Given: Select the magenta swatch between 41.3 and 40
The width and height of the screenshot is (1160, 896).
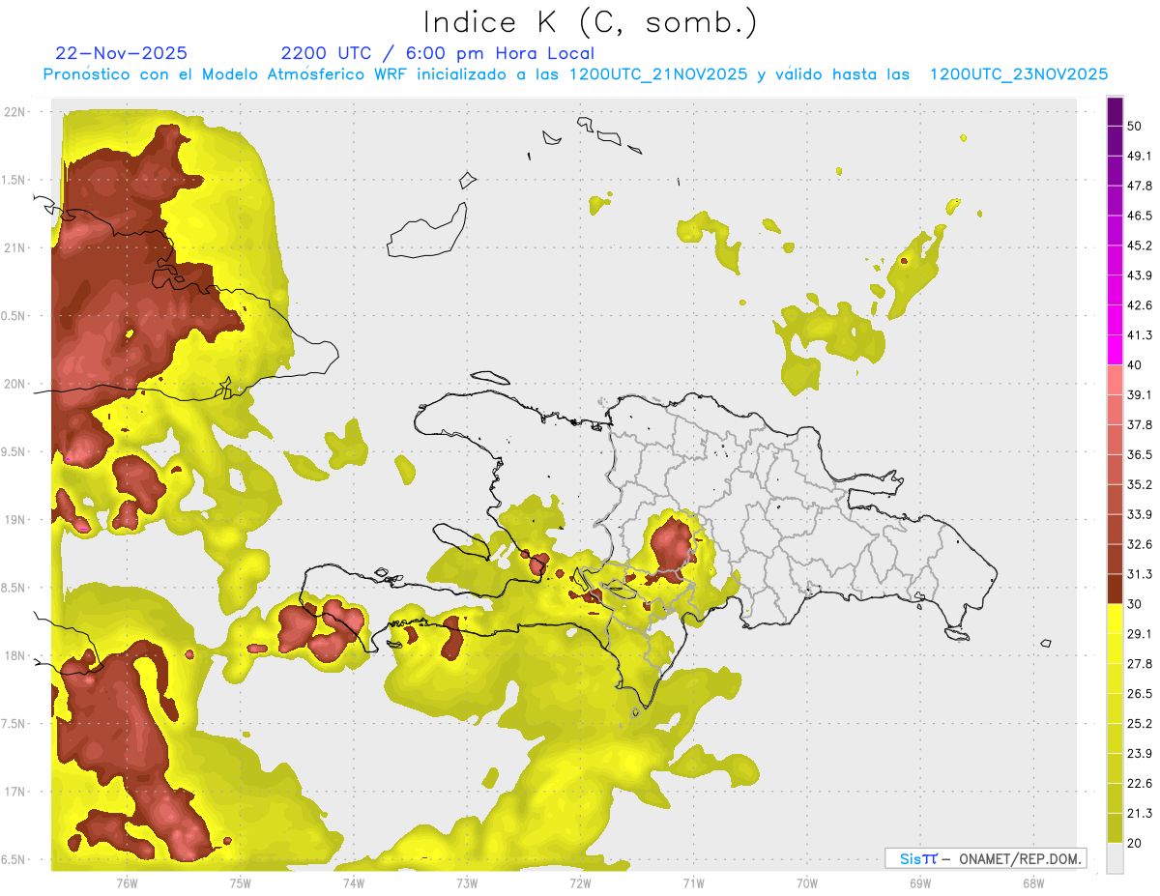Looking at the screenshot, I should pyautogui.click(x=1115, y=350).
